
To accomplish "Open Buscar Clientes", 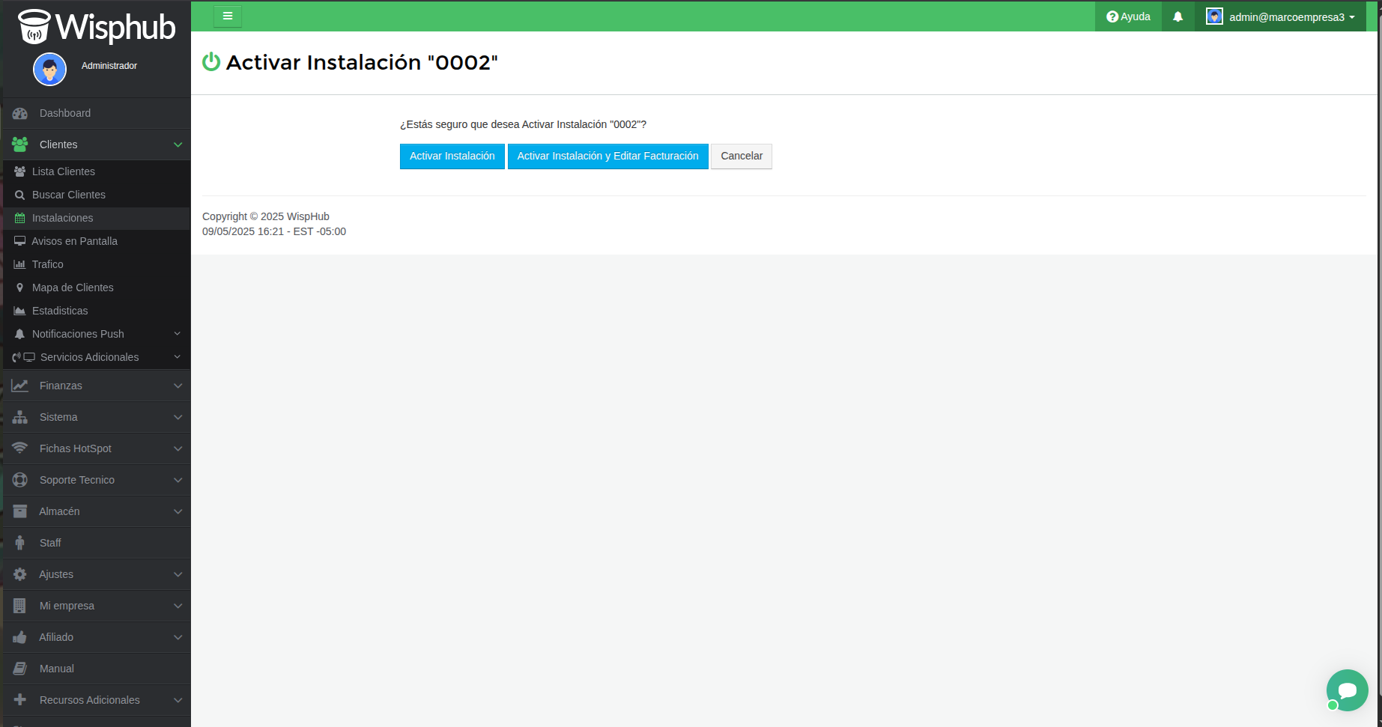I will click(x=97, y=195).
